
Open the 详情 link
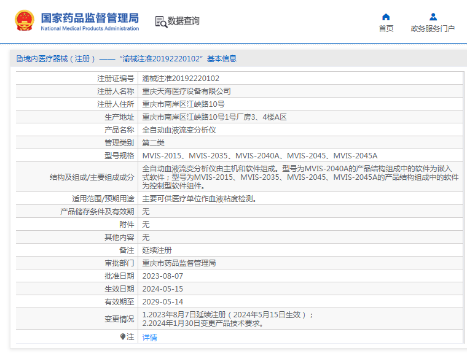(149, 337)
